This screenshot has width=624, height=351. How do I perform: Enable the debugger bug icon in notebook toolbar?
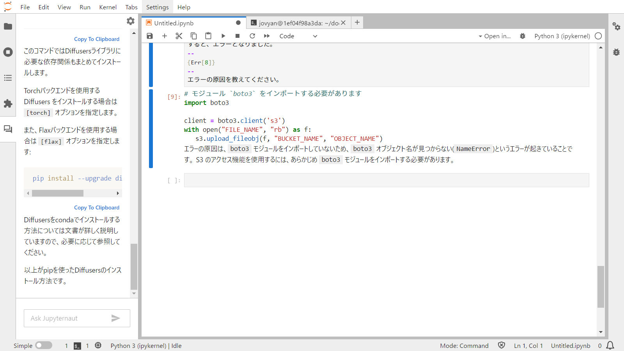click(523, 36)
